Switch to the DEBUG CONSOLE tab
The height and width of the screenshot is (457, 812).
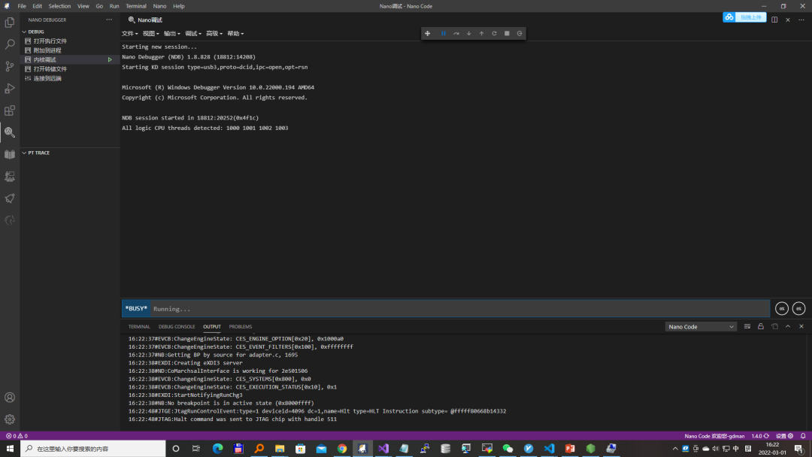click(177, 326)
